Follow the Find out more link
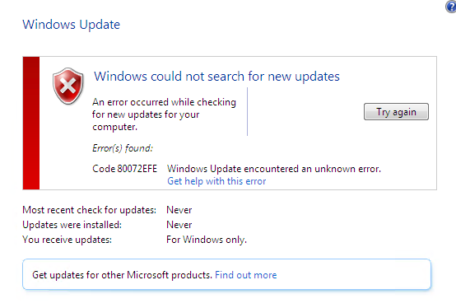The image size is (456, 308). click(246, 275)
